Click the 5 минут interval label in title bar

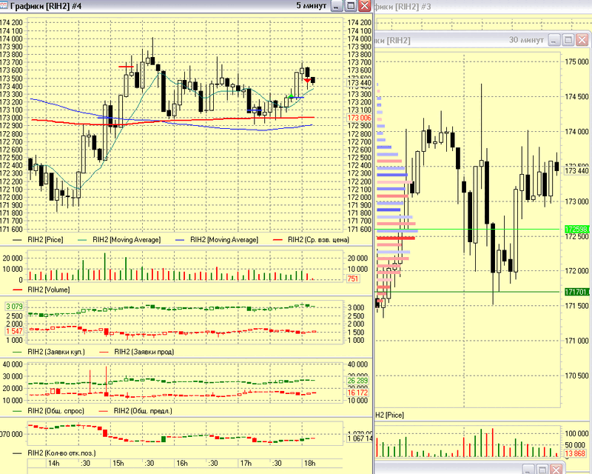311,5
